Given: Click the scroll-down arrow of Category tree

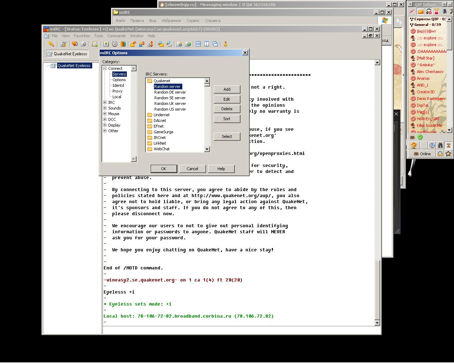Looking at the screenshot, I should (134, 159).
